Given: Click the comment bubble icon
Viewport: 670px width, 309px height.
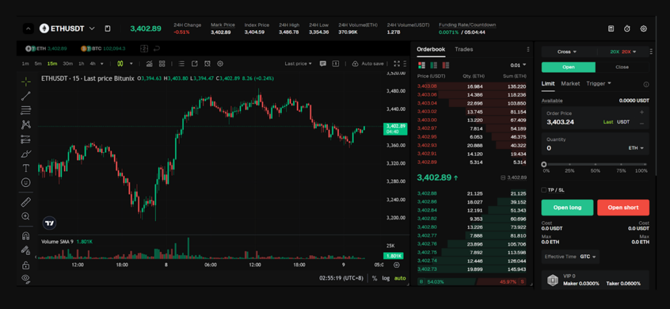Looking at the screenshot, I should 323,63.
